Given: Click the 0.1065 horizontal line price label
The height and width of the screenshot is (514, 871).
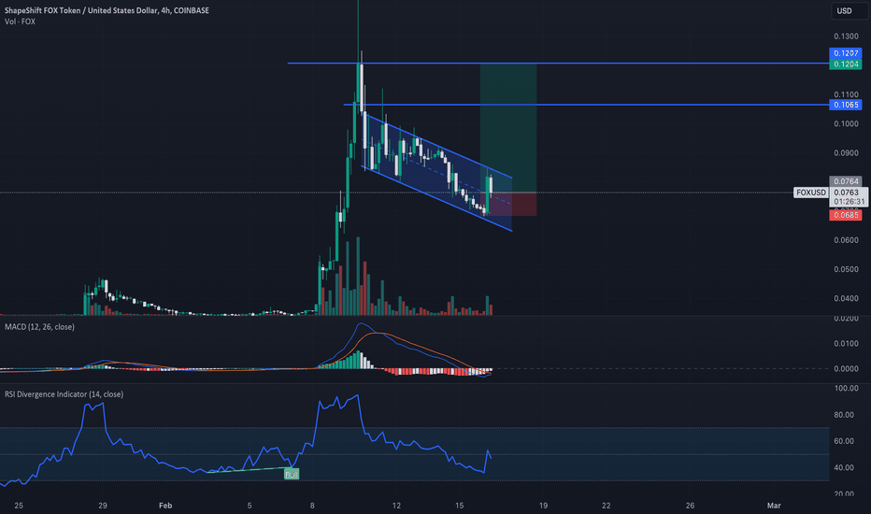Looking at the screenshot, I should pos(846,105).
